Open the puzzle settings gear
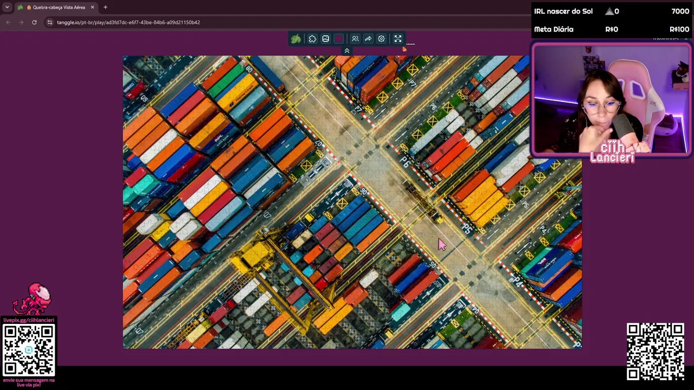The image size is (694, 390). coord(381,39)
